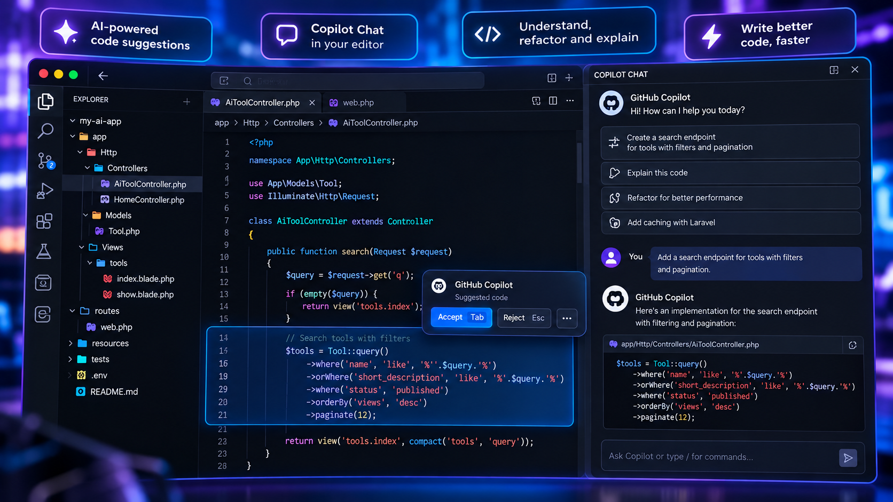Image resolution: width=893 pixels, height=502 pixels.
Task: Click the Ask Copilot chat input field
Action: pyautogui.click(x=720, y=457)
